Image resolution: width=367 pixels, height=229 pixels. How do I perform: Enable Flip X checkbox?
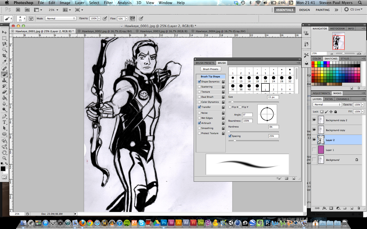click(x=230, y=107)
